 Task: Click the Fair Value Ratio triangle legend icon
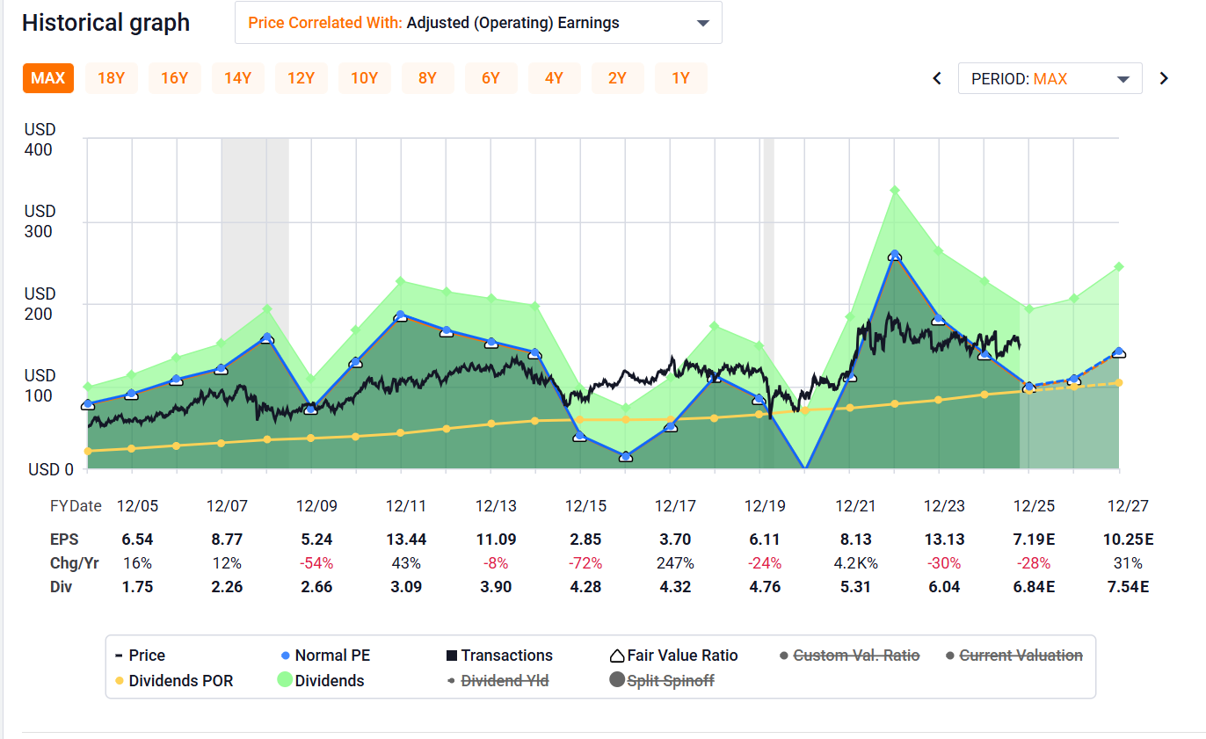click(617, 656)
